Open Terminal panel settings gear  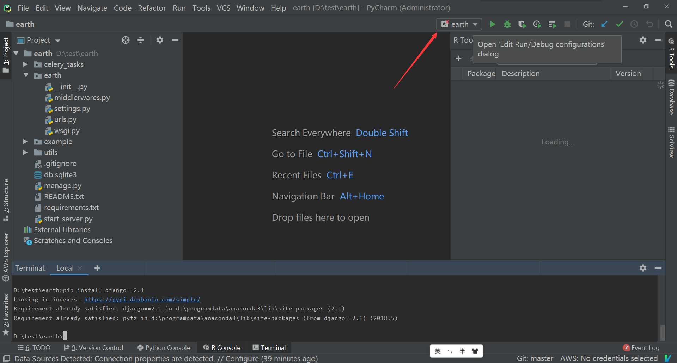(x=643, y=268)
